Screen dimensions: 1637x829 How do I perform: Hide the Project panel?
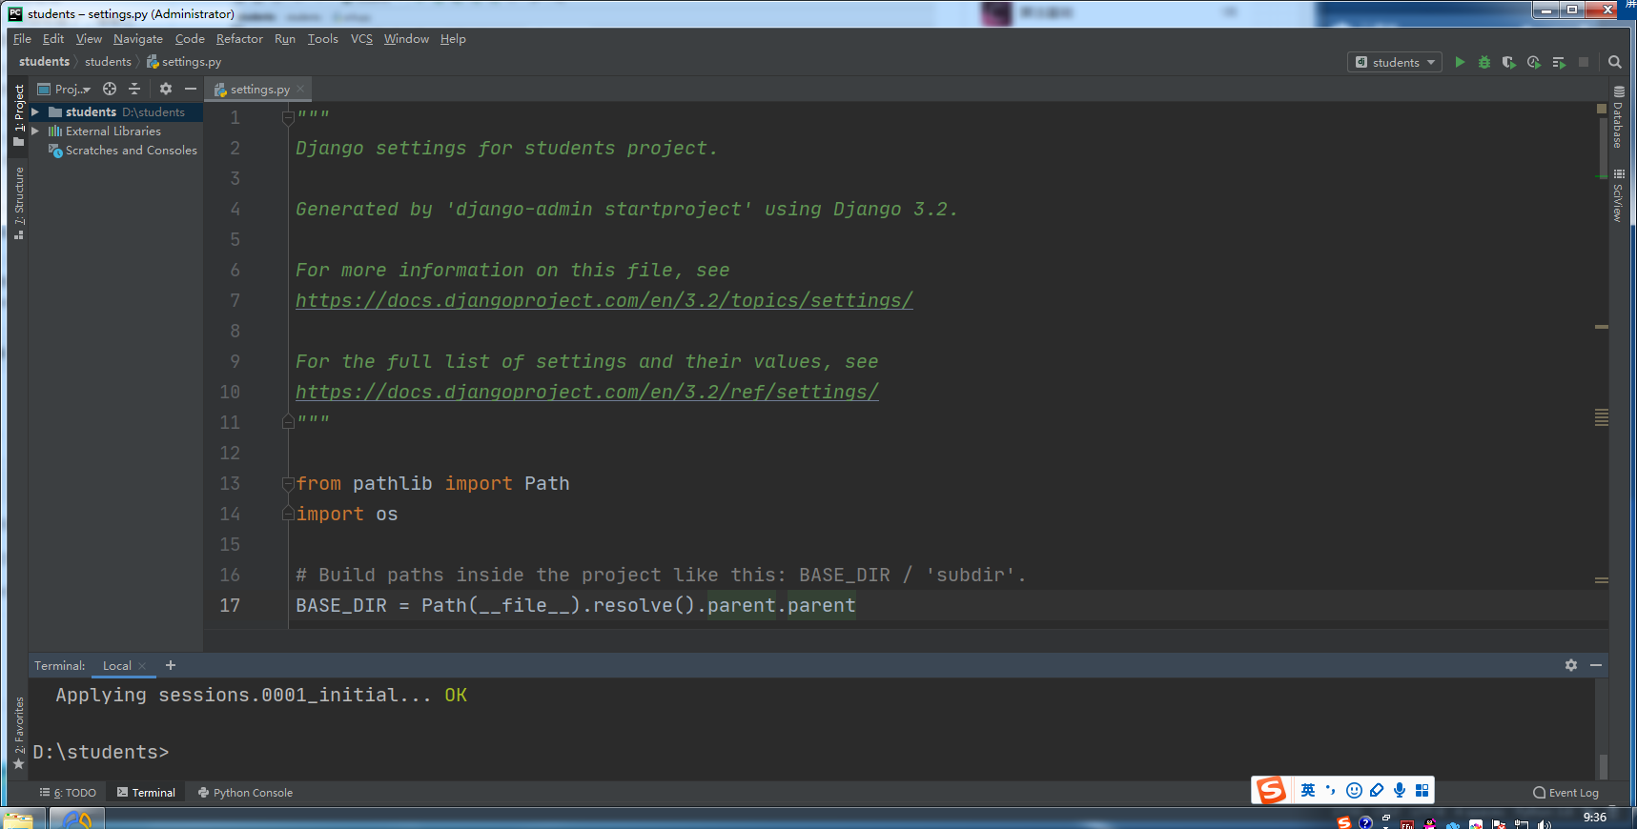[x=191, y=89]
